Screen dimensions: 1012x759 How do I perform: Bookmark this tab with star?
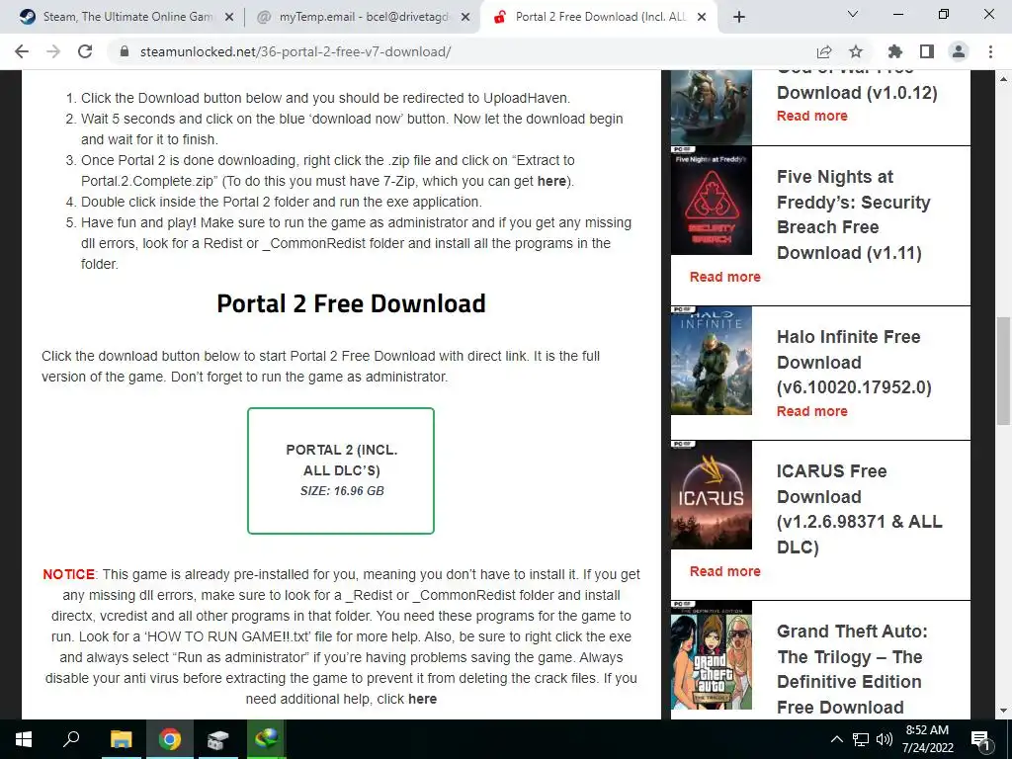click(x=856, y=51)
